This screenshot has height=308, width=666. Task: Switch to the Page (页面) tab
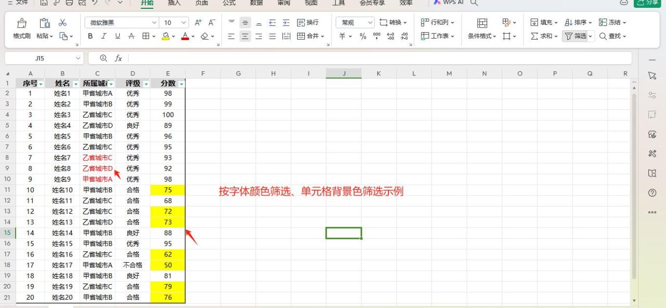[201, 3]
